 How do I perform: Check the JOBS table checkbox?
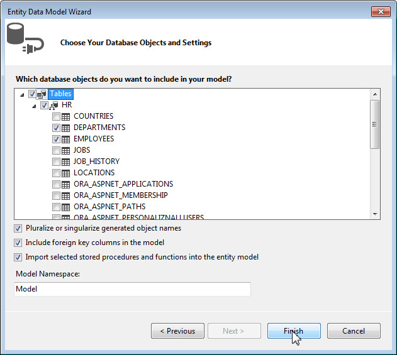(x=56, y=150)
